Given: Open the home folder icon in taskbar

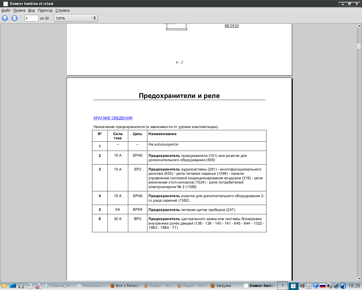Looking at the screenshot, I should pyautogui.click(x=21, y=285).
